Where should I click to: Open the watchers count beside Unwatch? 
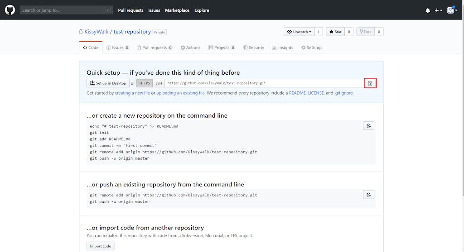coord(319,32)
